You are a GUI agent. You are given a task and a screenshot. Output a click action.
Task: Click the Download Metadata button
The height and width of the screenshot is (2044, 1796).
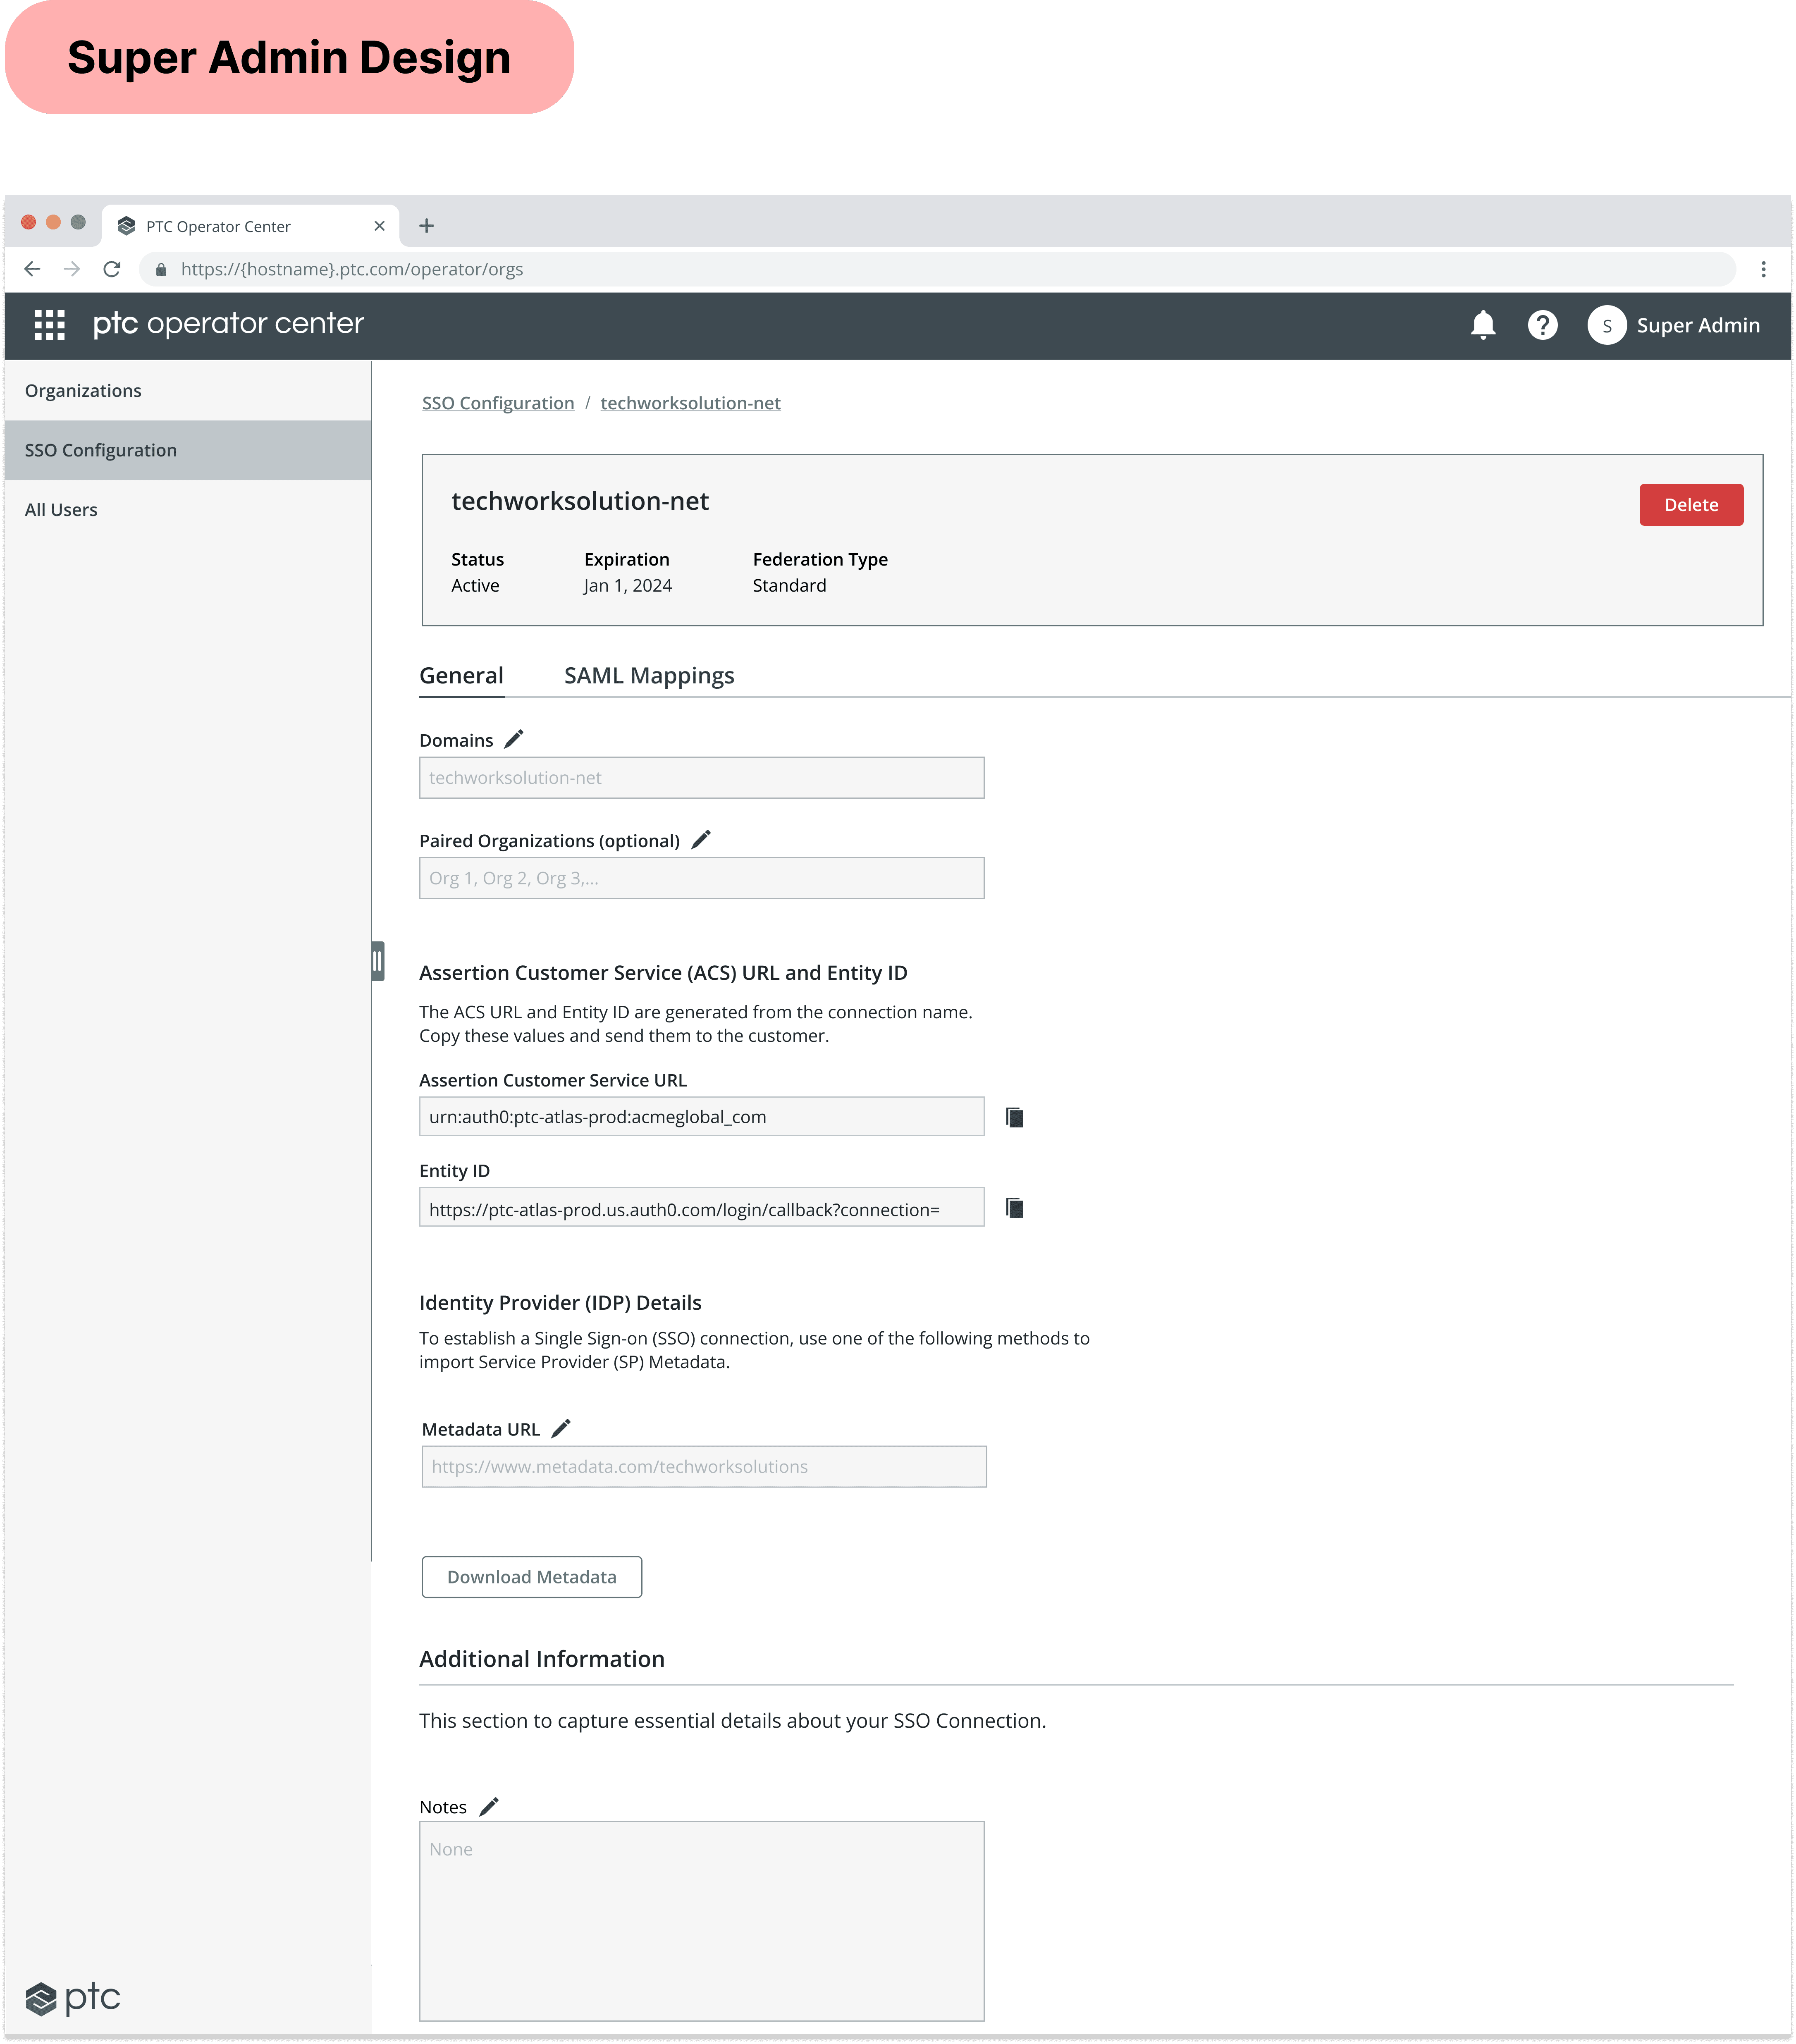coord(531,1577)
